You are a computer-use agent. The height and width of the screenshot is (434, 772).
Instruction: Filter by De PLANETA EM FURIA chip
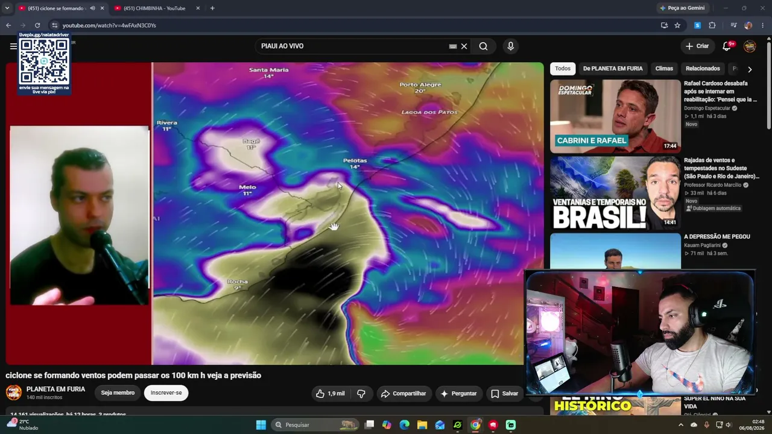pos(613,69)
